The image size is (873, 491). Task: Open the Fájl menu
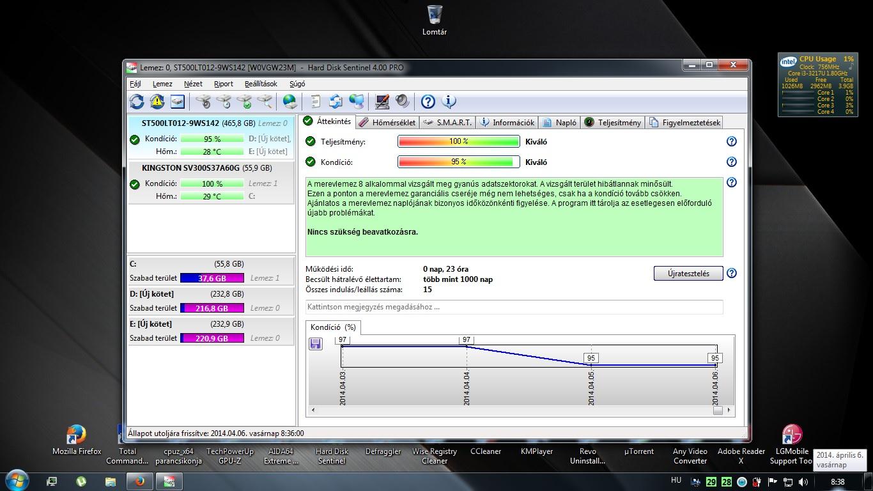135,84
